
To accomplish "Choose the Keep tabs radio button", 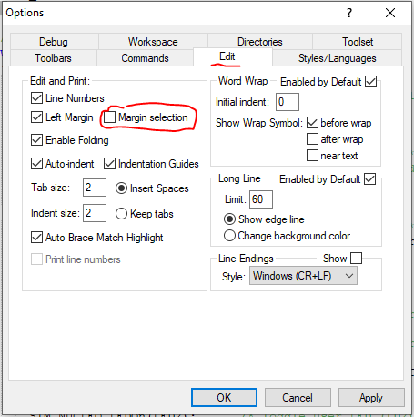I will click(x=121, y=214).
